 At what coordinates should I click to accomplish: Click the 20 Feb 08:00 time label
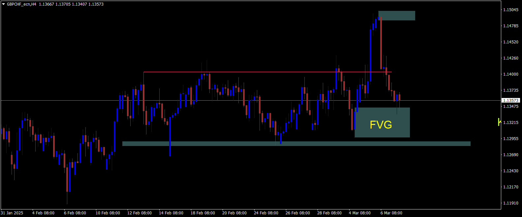tap(234, 213)
